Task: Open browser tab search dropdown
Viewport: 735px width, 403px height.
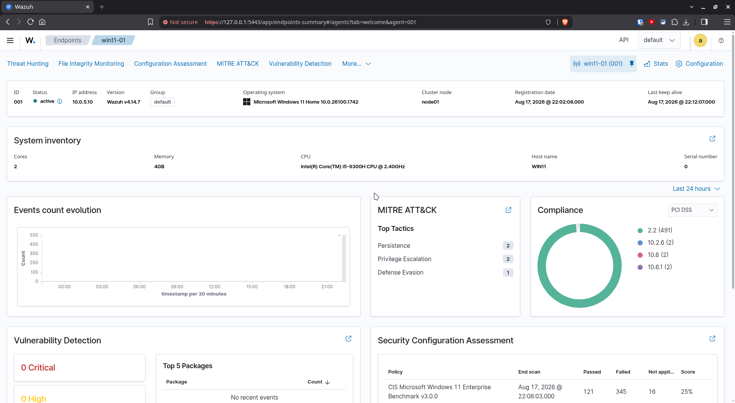Action: pyautogui.click(x=691, y=7)
